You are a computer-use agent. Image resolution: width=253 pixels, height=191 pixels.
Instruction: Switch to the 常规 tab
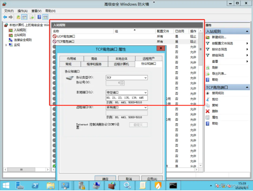tap(68, 64)
